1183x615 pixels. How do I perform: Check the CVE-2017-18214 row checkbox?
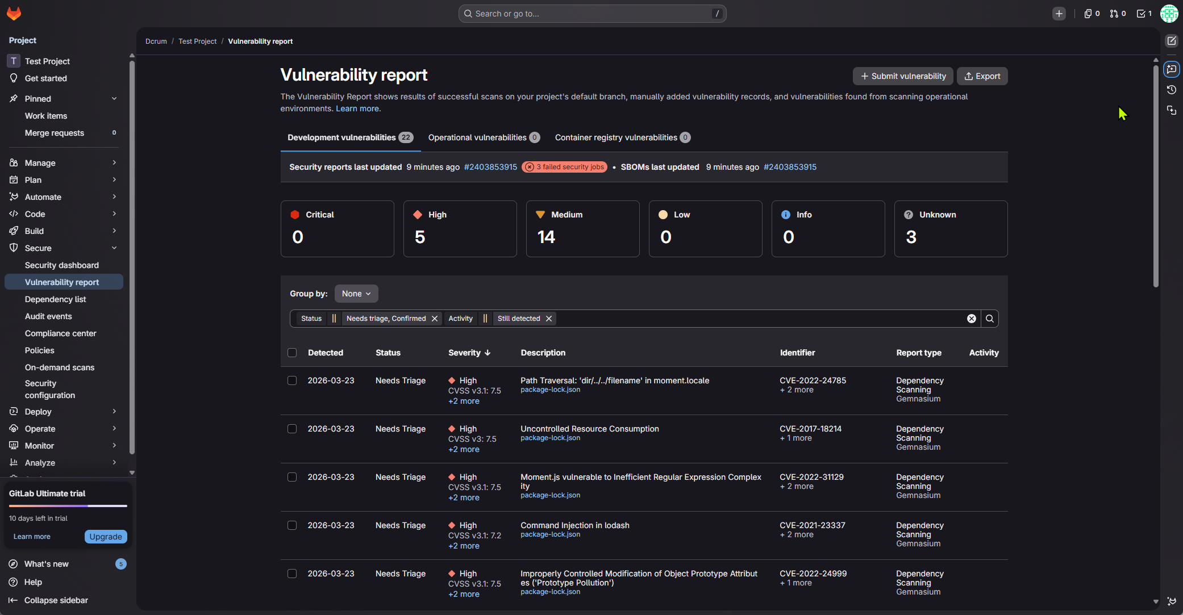click(292, 429)
